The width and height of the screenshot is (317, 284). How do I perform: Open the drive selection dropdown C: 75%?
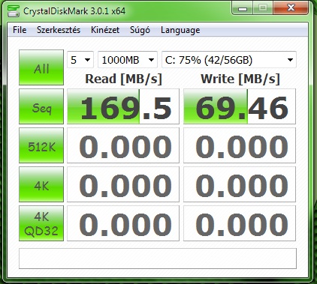click(229, 60)
